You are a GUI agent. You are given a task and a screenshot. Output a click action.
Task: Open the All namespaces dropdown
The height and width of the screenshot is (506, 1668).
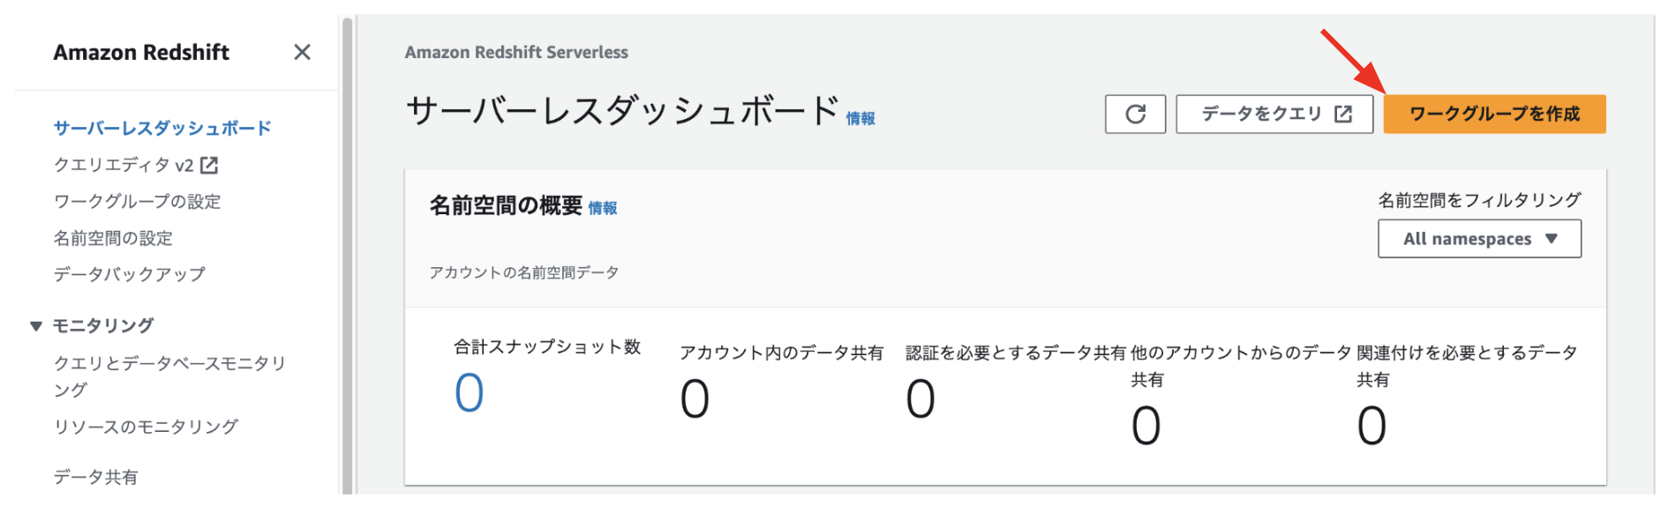click(1479, 239)
